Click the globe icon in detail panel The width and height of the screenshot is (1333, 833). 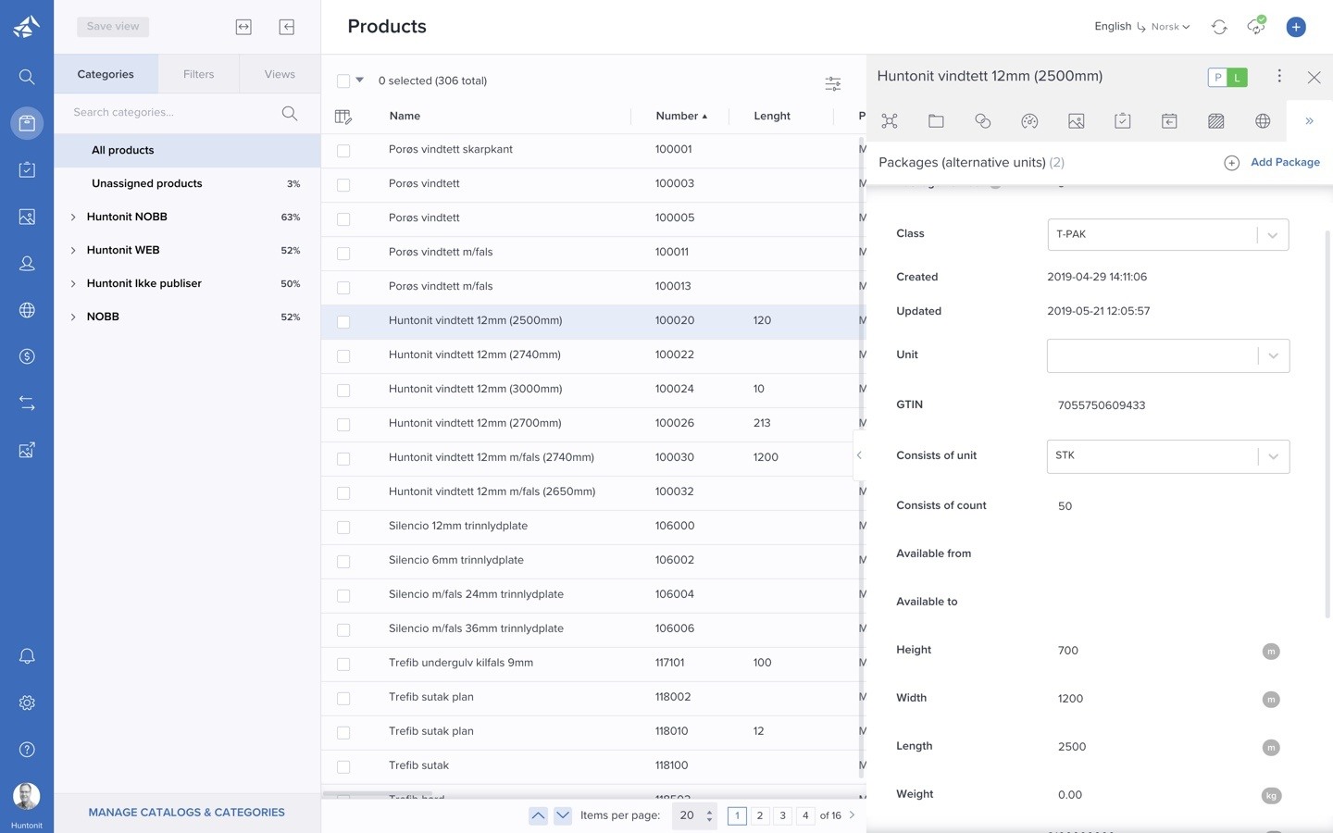coord(1263,121)
